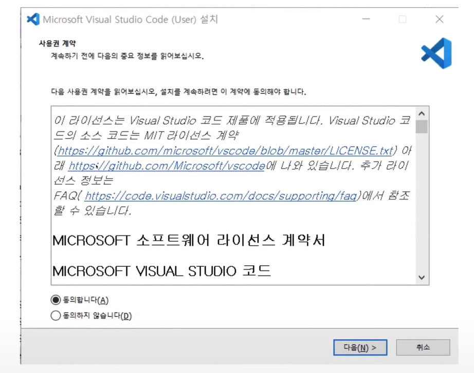Screen dimensions: 474x373
Task: Click the '사용권 계약' page title
Action: tap(58, 44)
